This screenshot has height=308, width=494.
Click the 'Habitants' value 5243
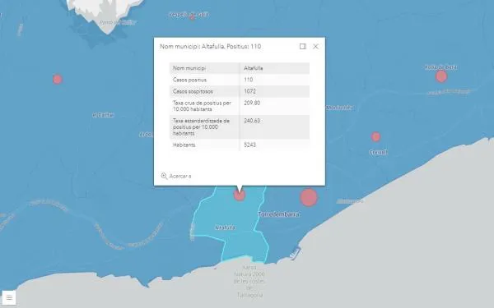(x=249, y=145)
